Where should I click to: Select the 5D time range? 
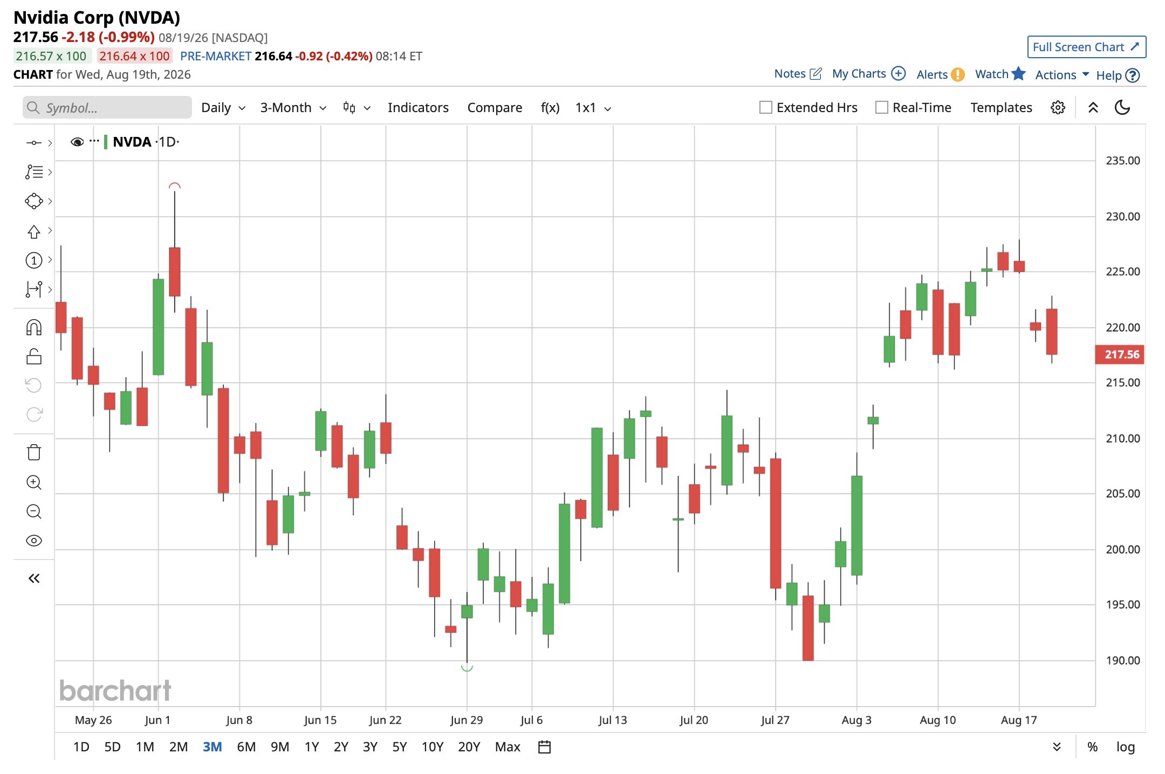click(112, 747)
